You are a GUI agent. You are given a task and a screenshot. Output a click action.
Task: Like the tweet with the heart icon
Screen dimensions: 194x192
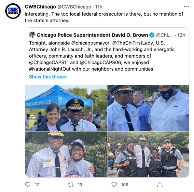click(x=114, y=185)
